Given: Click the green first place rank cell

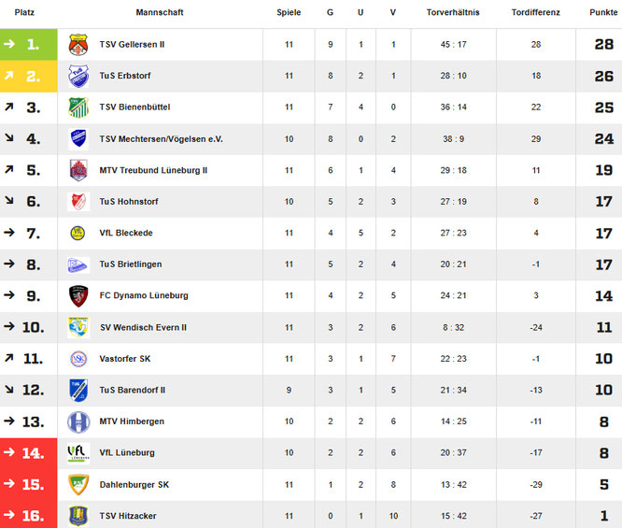Looking at the screenshot, I should [x=29, y=45].
